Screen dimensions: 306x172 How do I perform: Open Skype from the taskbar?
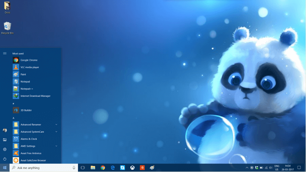[123, 168]
